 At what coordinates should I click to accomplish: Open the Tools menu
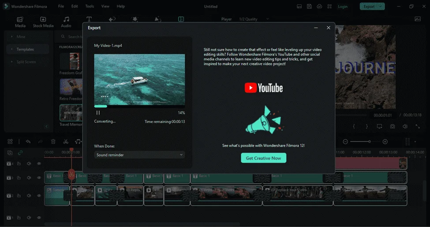coord(90,6)
